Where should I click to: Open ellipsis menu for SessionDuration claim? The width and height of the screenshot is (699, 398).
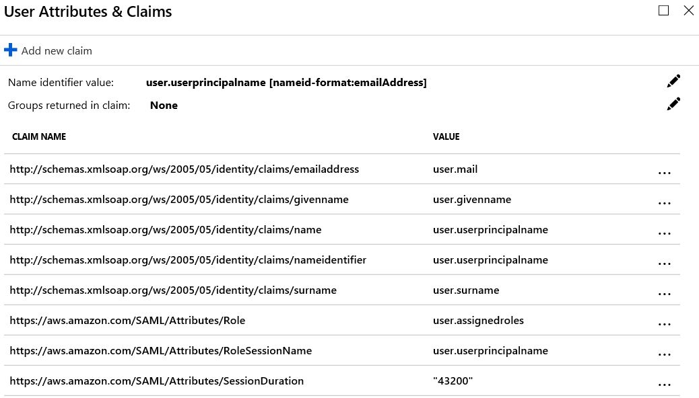click(x=664, y=385)
